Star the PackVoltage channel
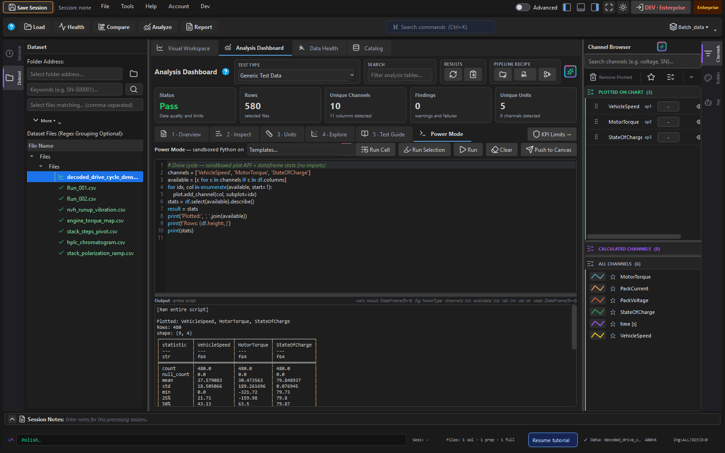This screenshot has width=725, height=453. [613, 300]
